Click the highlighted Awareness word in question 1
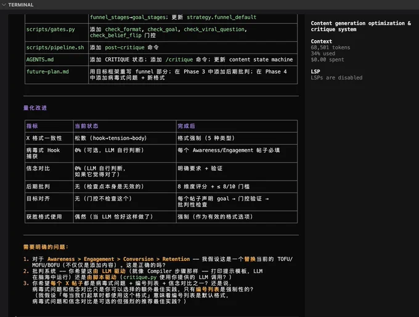The height and width of the screenshot is (317, 419). (61, 259)
